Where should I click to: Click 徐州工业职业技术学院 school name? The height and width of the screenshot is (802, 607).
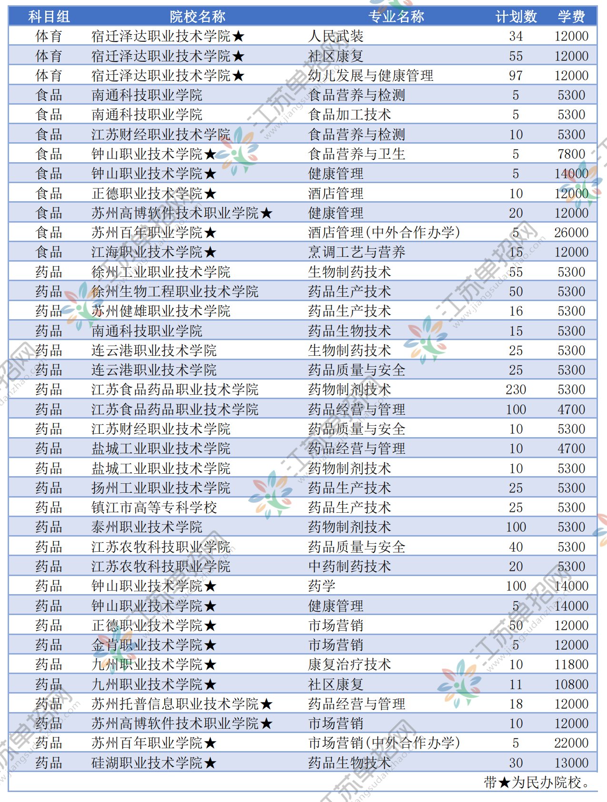[161, 272]
